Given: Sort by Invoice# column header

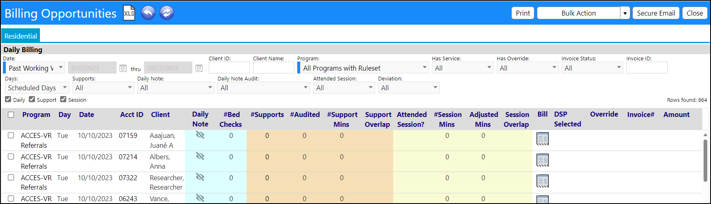Looking at the screenshot, I should pyautogui.click(x=641, y=115).
